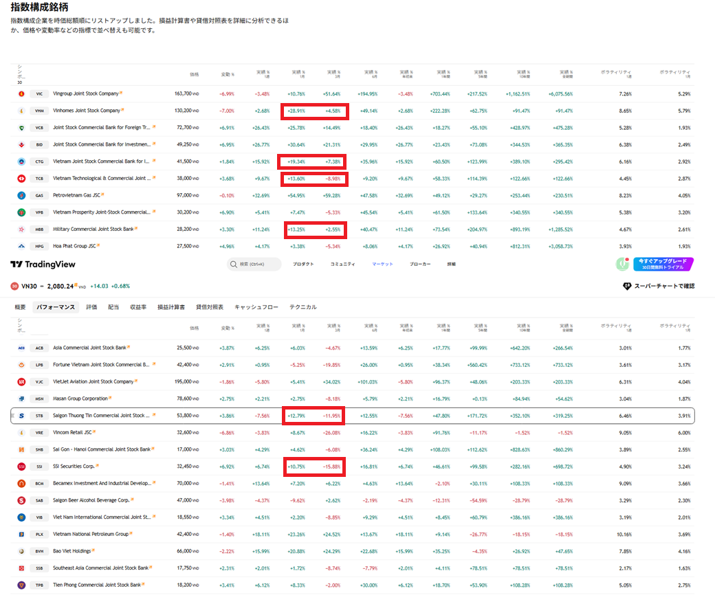The width and height of the screenshot is (715, 604).
Task: Open the マーケット menu
Action: (x=382, y=264)
